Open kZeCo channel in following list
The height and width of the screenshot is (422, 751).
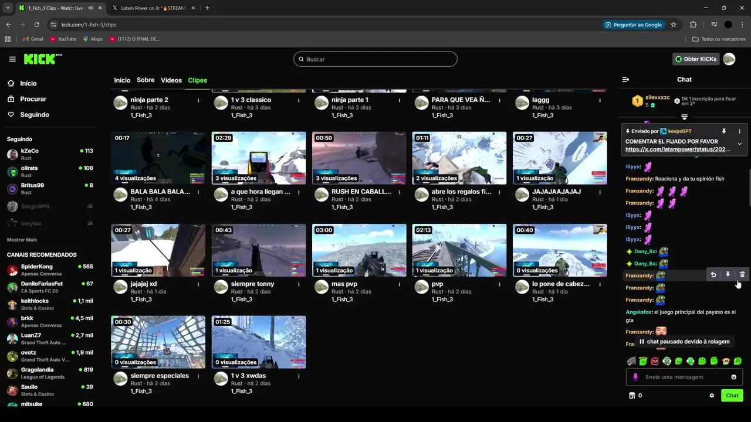[x=50, y=155]
